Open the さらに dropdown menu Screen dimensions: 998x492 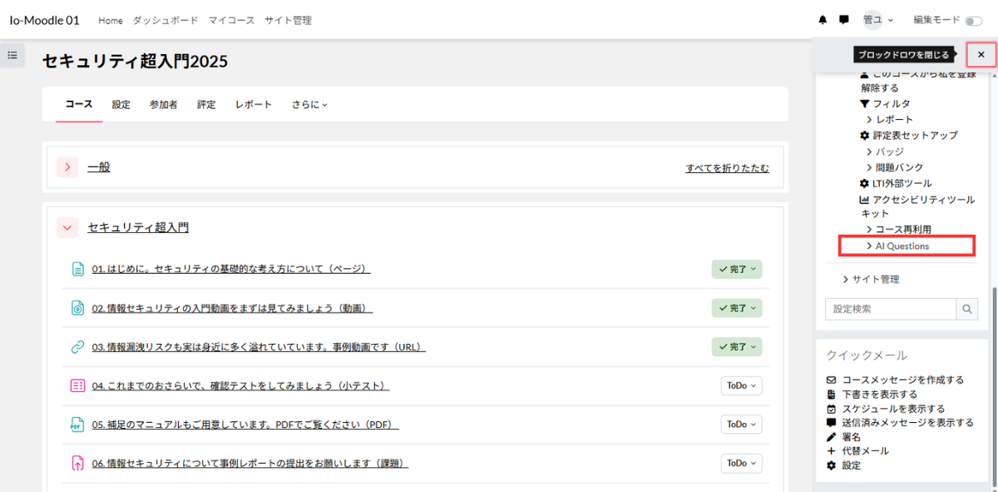point(309,105)
